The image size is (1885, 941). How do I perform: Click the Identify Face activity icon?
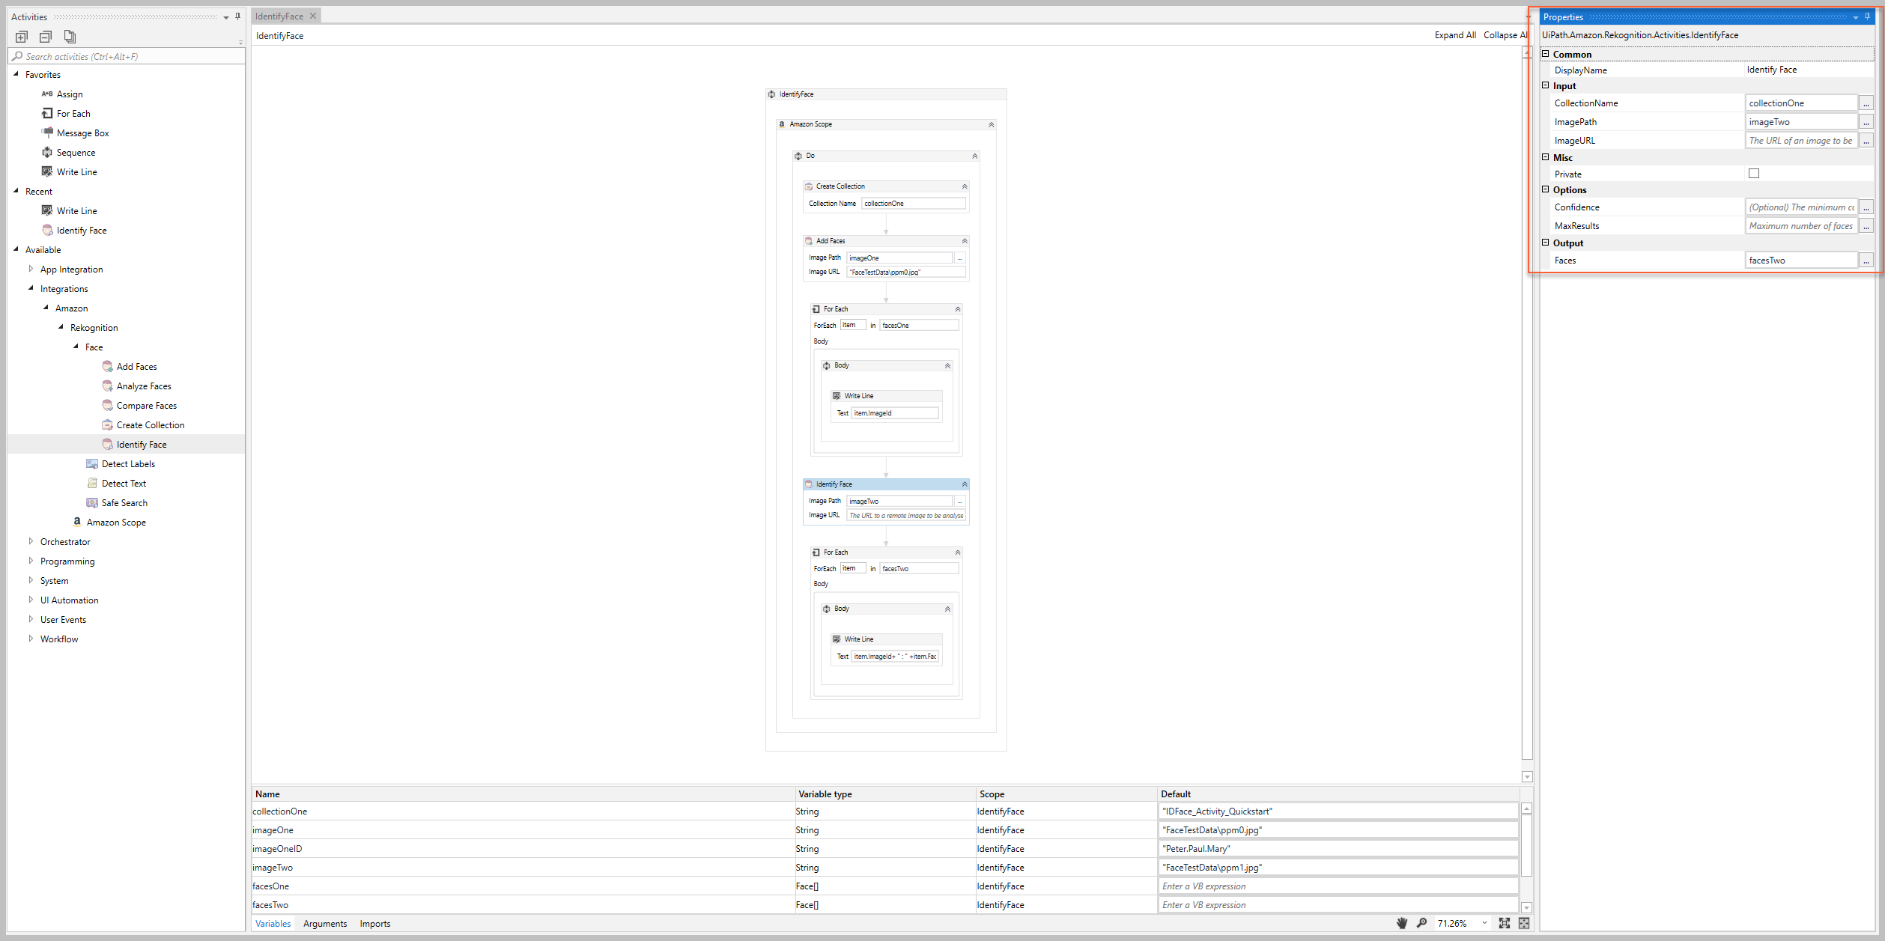105,443
